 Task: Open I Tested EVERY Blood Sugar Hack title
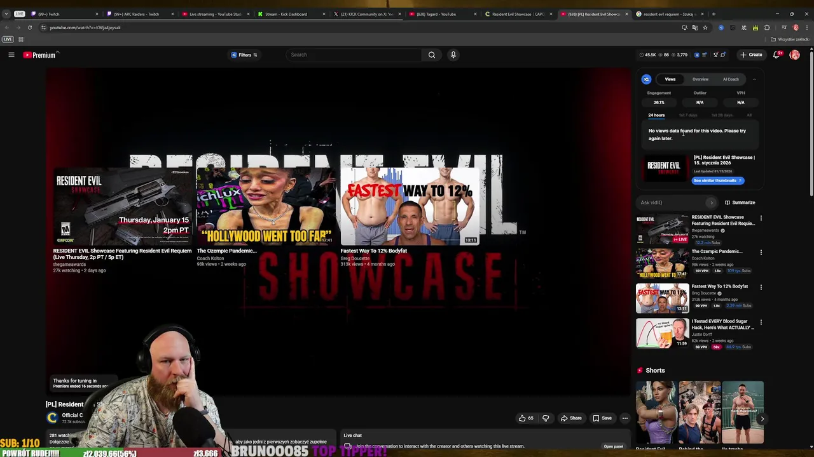pos(722,324)
